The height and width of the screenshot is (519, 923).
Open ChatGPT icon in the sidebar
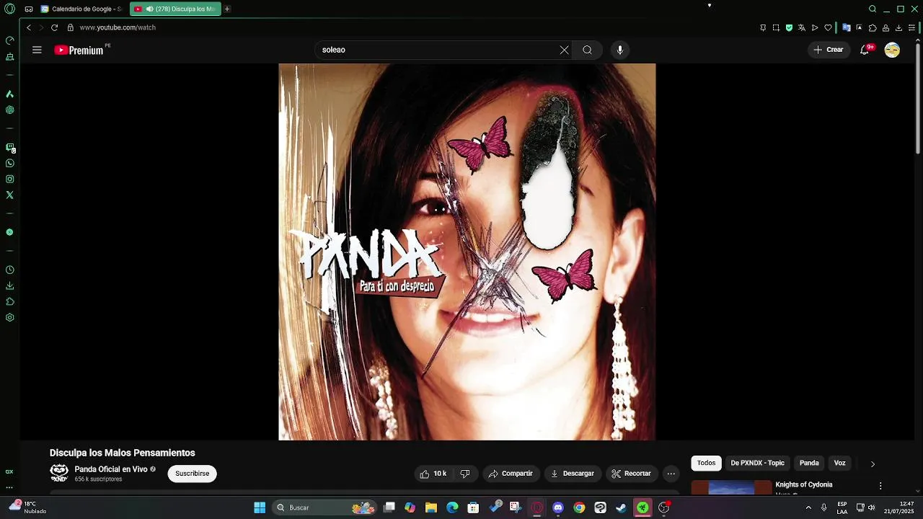point(10,110)
